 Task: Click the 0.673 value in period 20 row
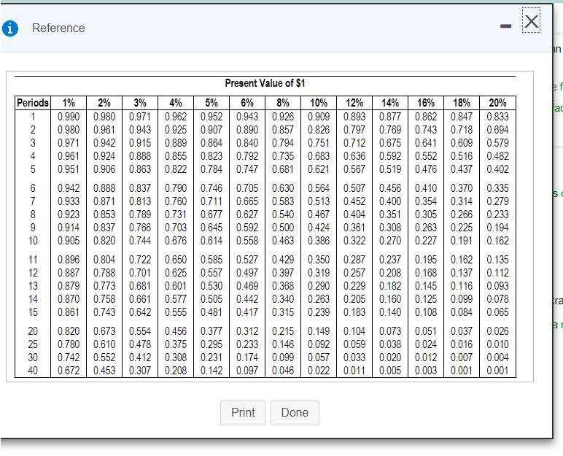[104, 331]
